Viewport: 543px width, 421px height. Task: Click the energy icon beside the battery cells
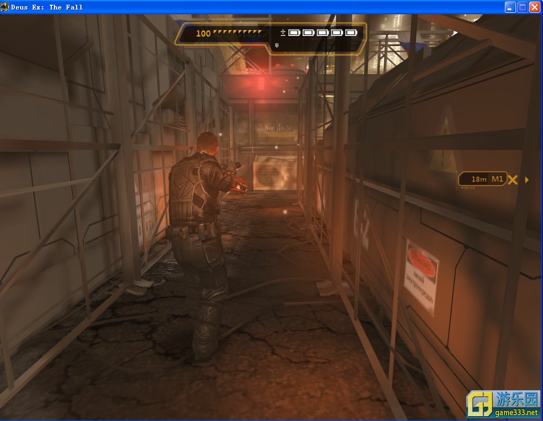(283, 33)
